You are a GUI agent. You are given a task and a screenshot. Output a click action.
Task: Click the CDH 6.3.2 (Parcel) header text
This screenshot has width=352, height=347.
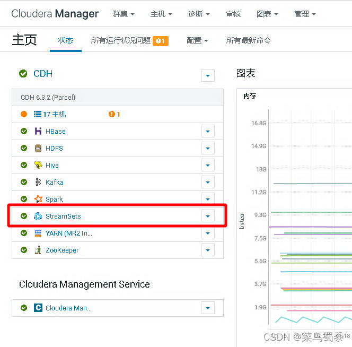[x=48, y=98]
